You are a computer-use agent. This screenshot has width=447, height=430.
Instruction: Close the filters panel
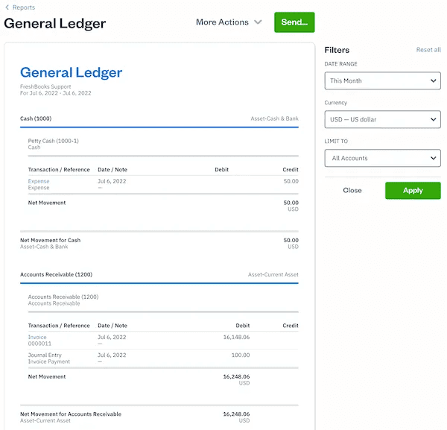point(352,190)
